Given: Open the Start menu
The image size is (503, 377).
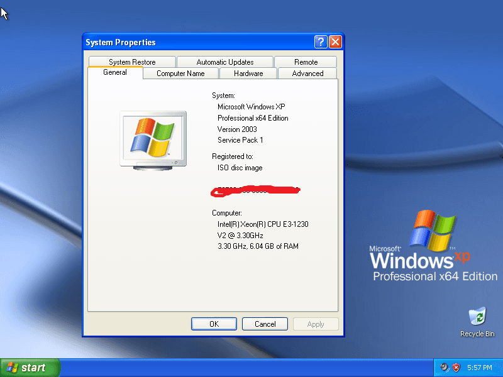Looking at the screenshot, I should click(x=30, y=368).
